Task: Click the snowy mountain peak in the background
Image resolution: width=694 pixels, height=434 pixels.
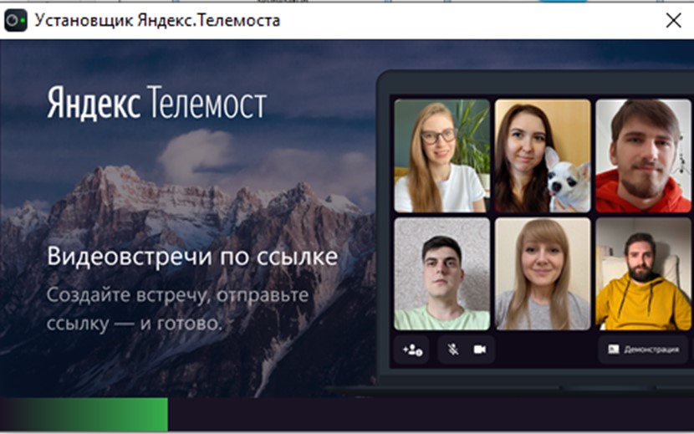Action: [x=117, y=180]
